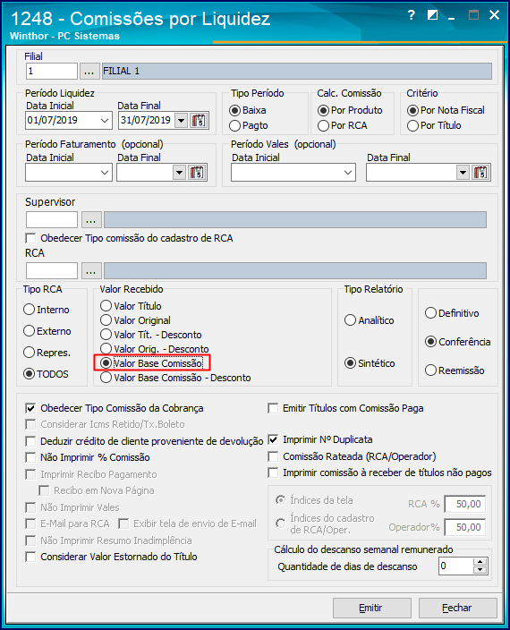
Task: Choose Valor Orig. - Desconto option
Action: point(155,349)
